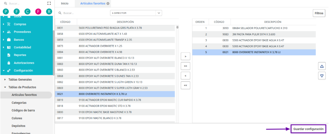Click the article list Buscar search field
Screen dimensions: 330x134
click(83, 13)
